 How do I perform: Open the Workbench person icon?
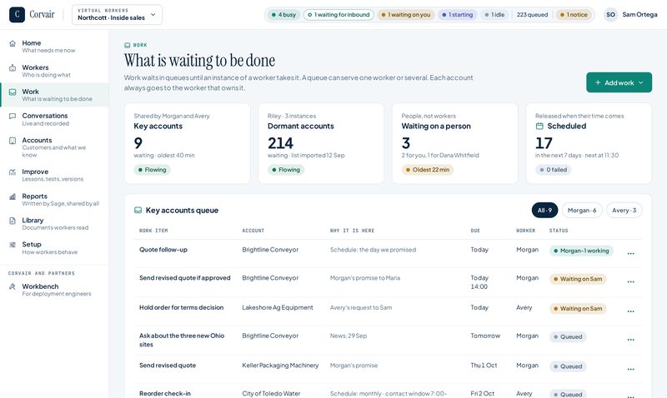coord(13,286)
